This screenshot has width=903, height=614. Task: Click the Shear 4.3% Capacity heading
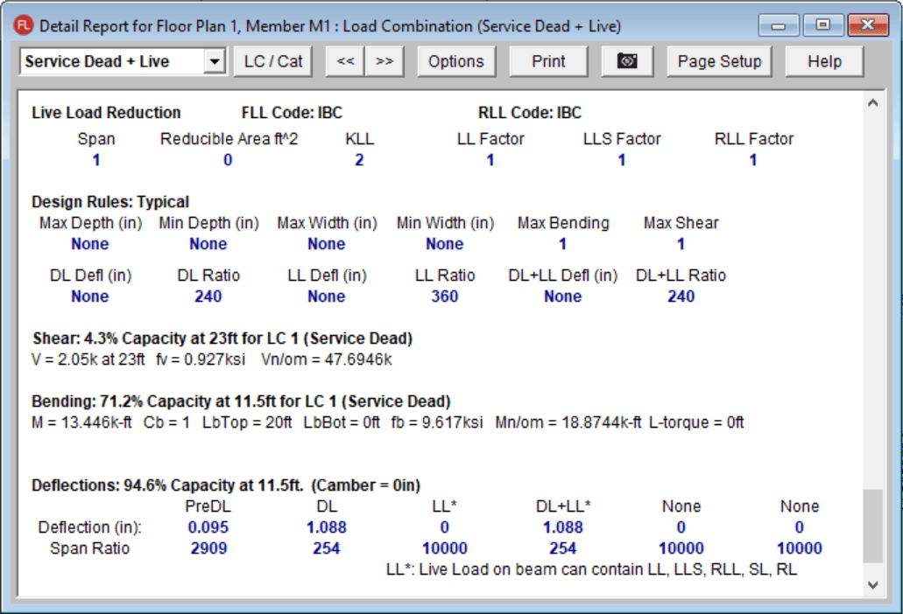222,338
